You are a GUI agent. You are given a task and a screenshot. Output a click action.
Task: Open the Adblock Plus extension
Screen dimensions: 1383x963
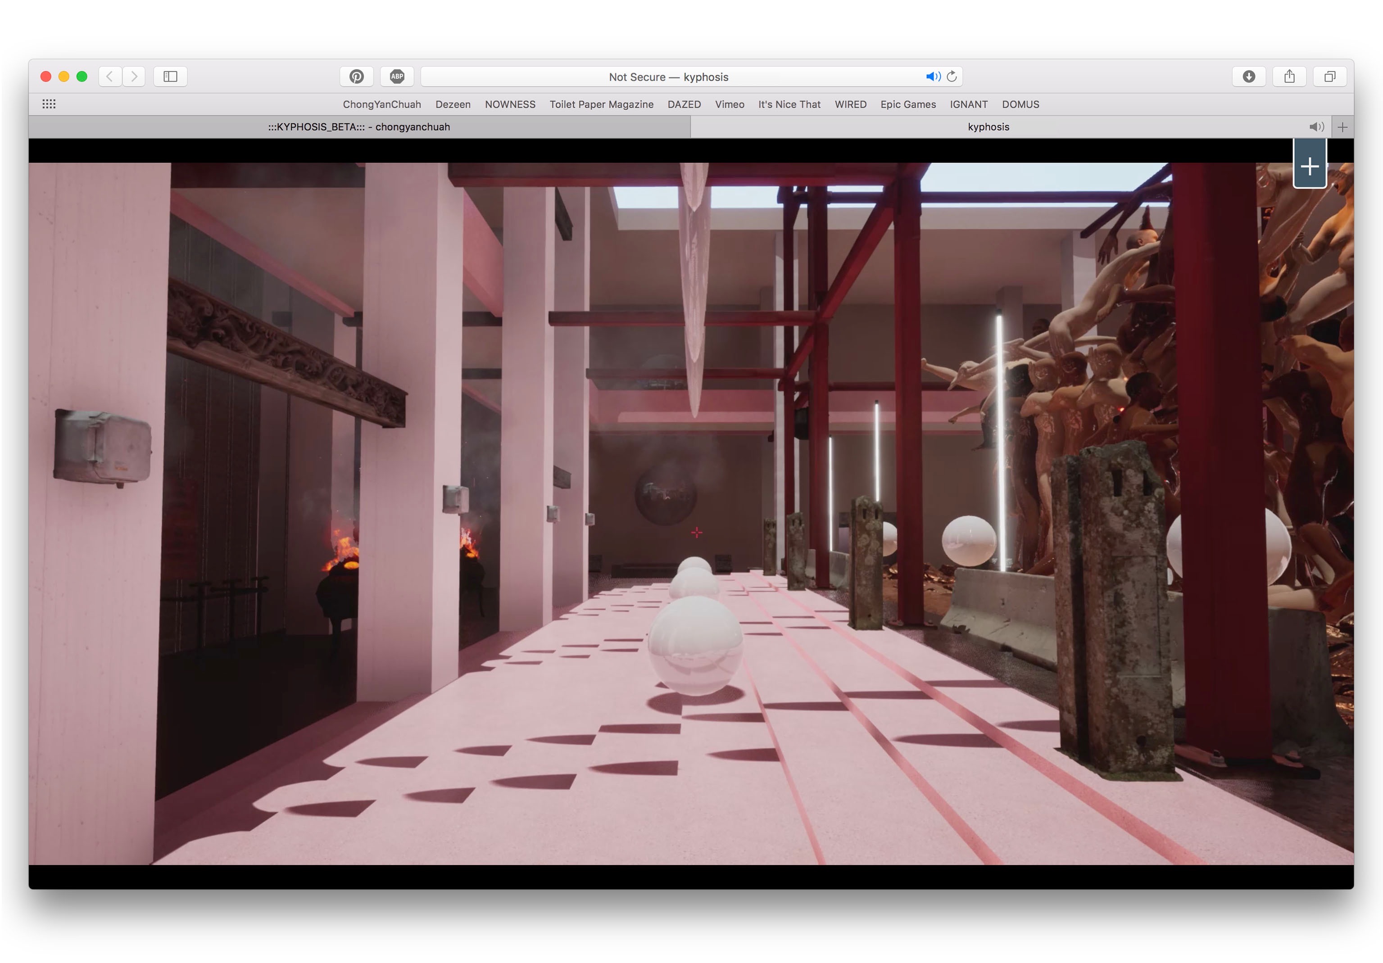[x=397, y=77]
